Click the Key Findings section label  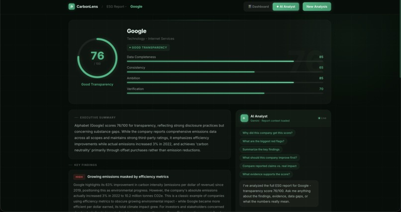tap(86, 165)
